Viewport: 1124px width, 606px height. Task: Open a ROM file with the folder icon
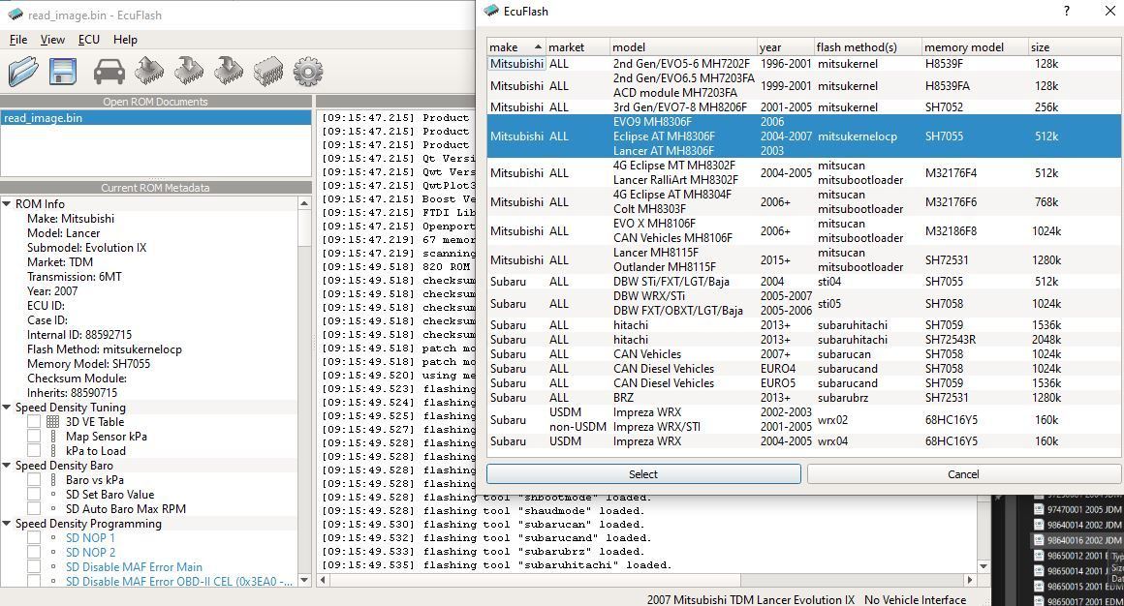pyautogui.click(x=23, y=72)
